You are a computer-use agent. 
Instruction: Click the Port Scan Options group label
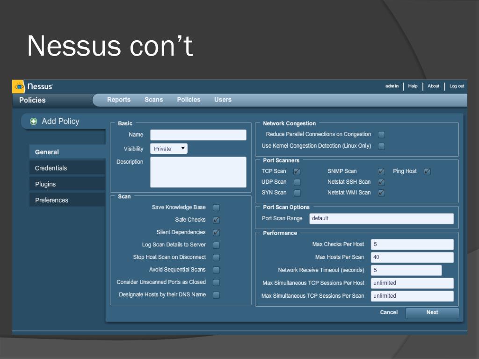click(x=286, y=207)
